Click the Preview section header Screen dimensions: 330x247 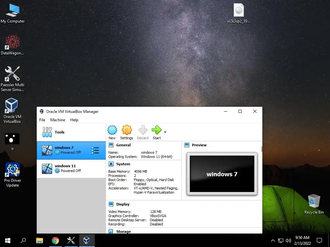pyautogui.click(x=199, y=145)
